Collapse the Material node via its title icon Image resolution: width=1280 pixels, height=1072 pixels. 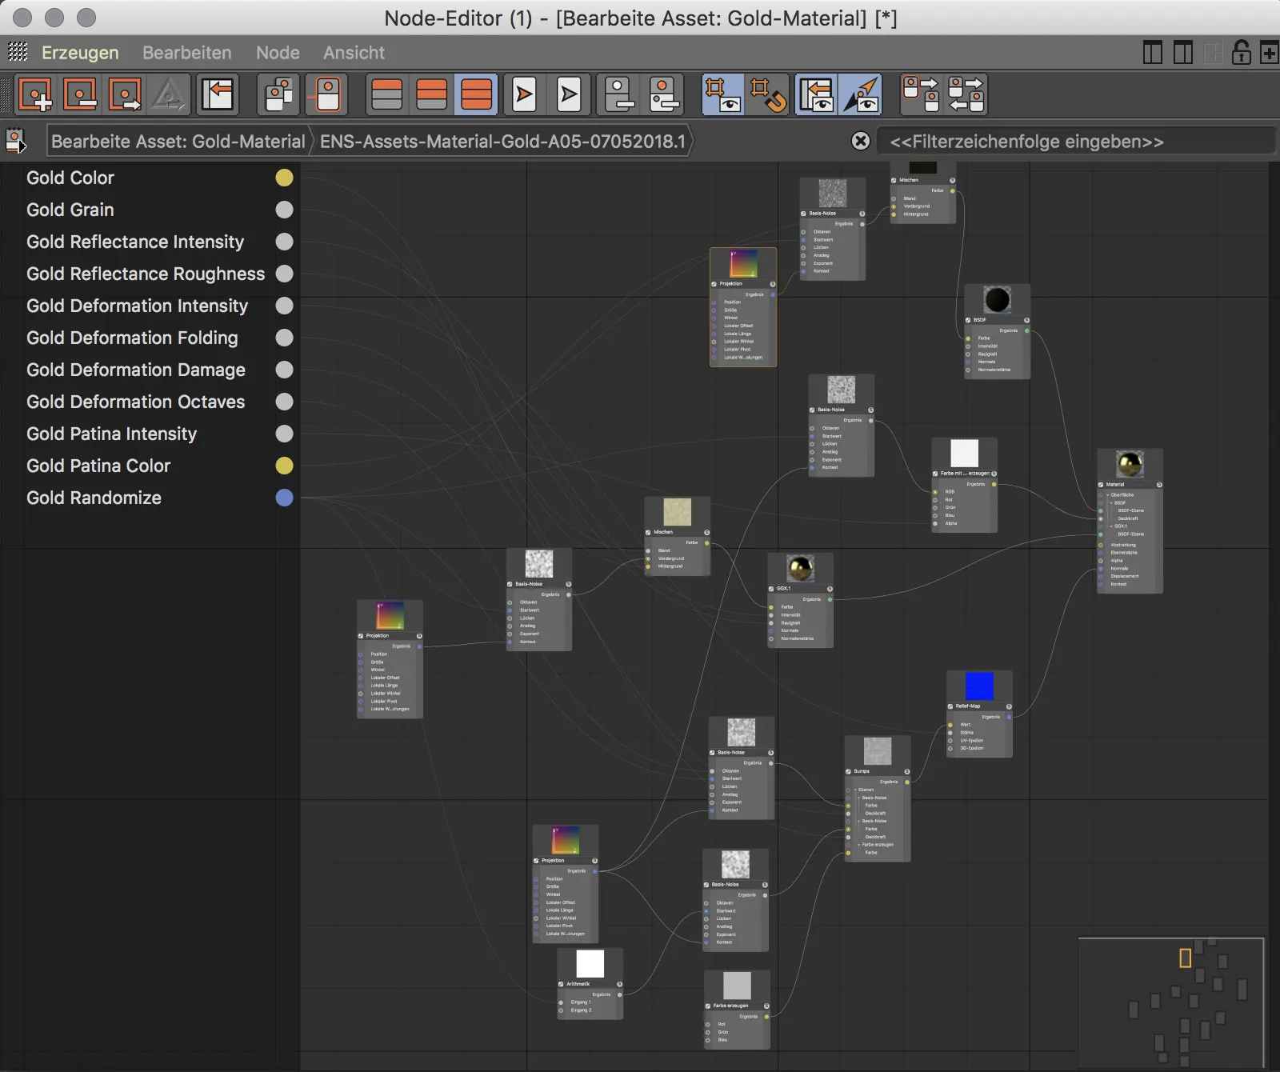click(x=1101, y=485)
